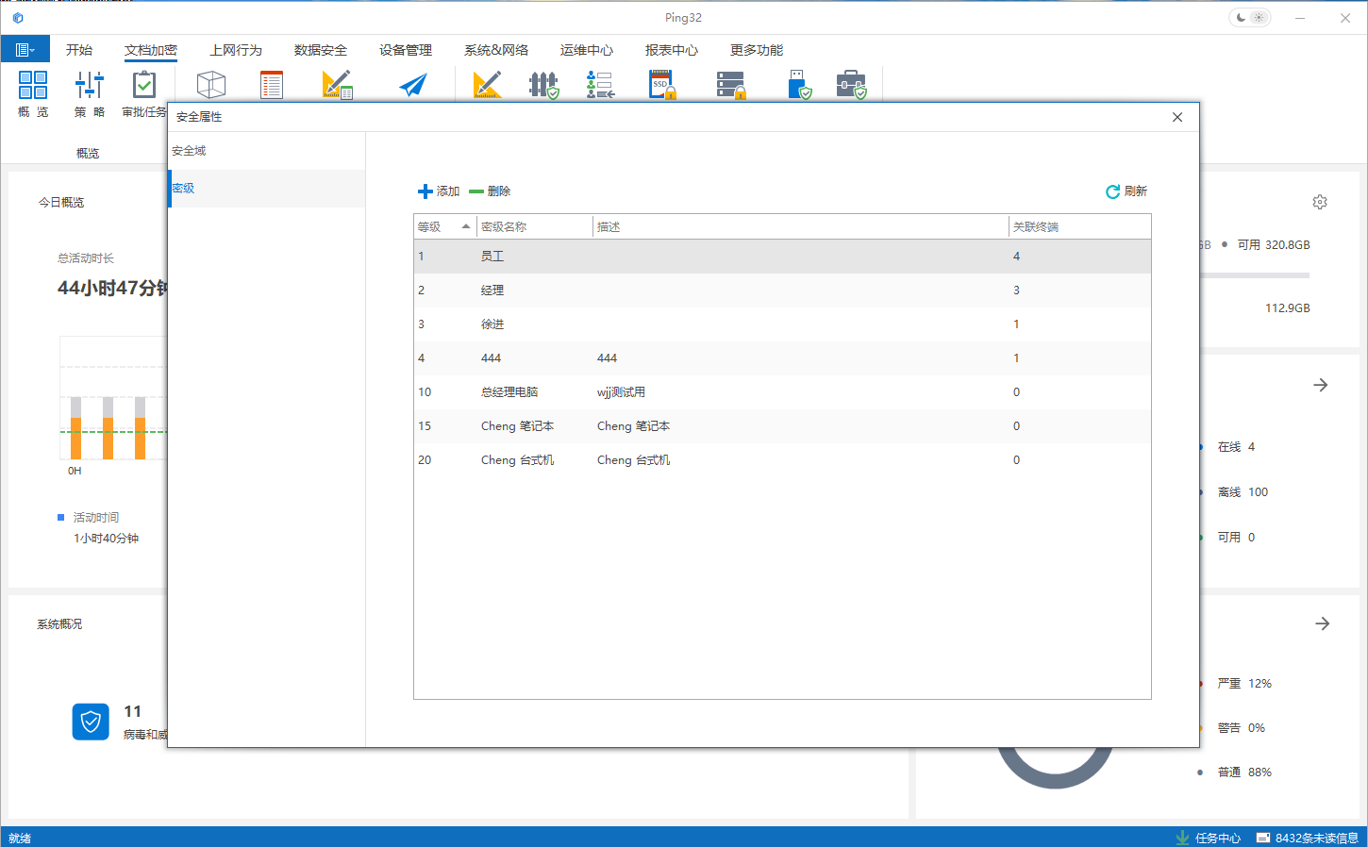Click the 添加 add button
Screen dimensions: 1368x847
coord(439,191)
